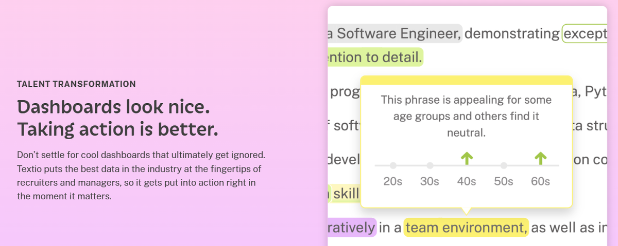Click the purple highlighted "ratively" word
Image resolution: width=618 pixels, height=246 pixels.
click(x=351, y=228)
